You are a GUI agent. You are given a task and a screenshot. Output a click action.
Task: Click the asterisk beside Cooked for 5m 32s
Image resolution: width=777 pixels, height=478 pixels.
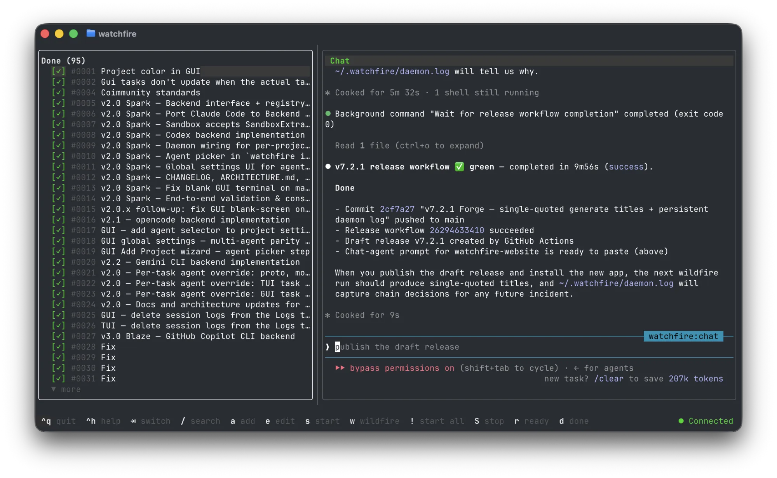[328, 92]
